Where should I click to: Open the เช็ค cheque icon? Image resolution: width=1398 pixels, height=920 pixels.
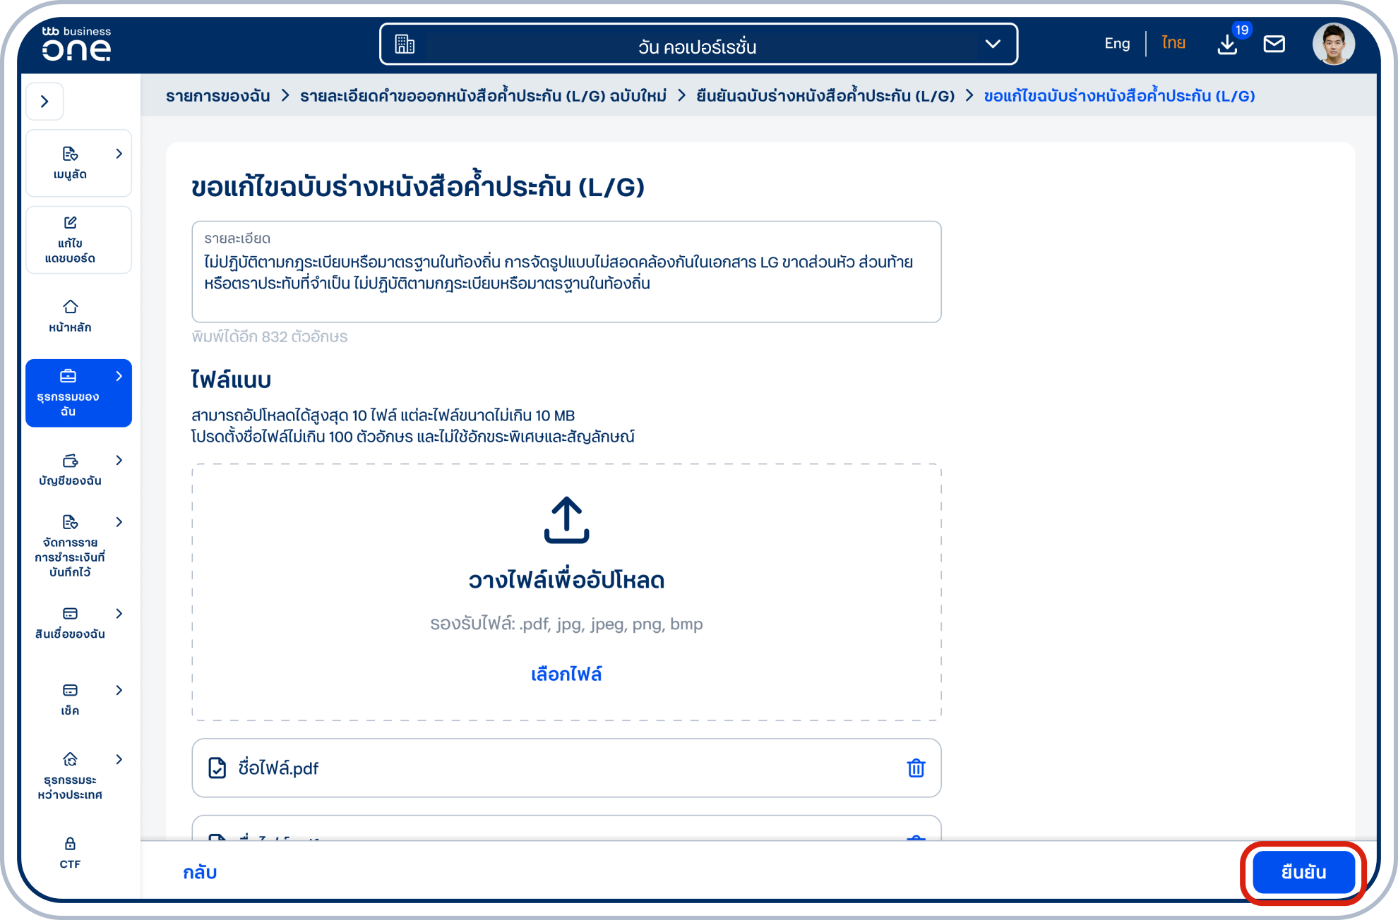[70, 689]
